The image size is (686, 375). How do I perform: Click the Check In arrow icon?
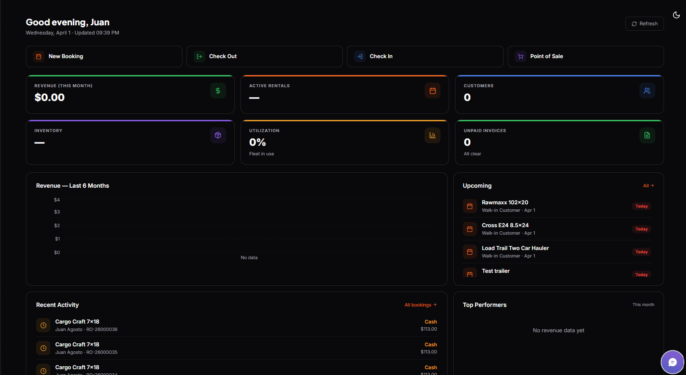tap(359, 56)
